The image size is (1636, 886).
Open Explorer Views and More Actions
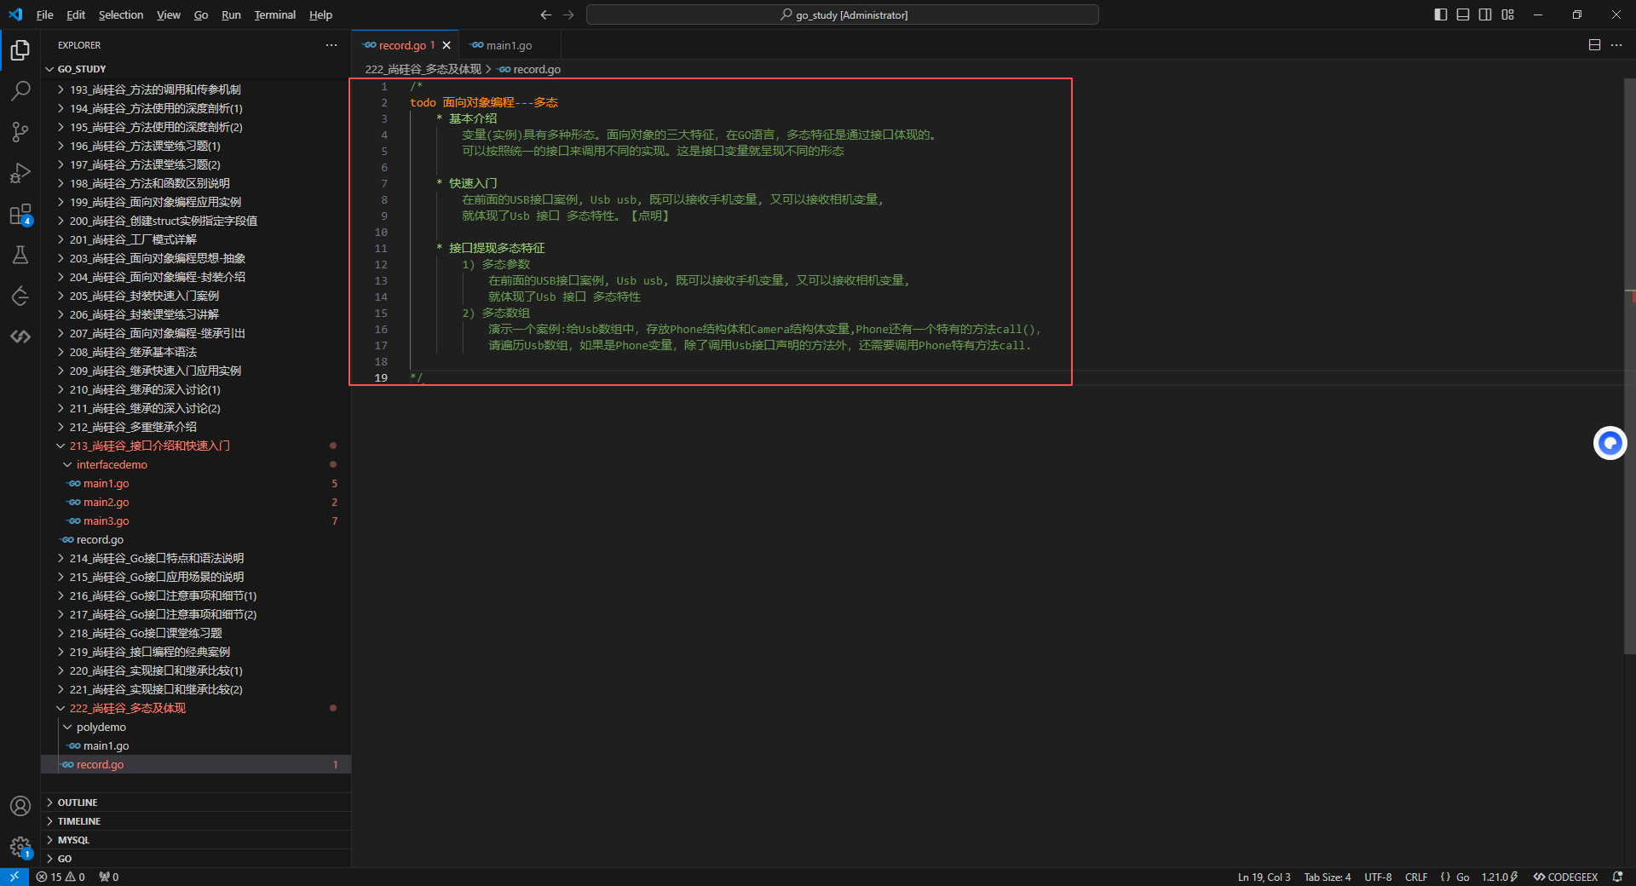331,45
